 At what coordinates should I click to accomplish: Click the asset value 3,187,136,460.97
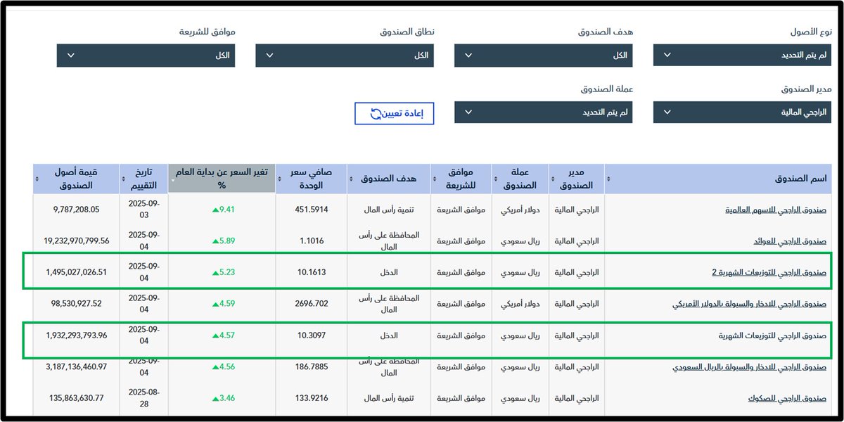(x=76, y=367)
